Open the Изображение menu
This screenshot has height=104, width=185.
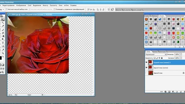pyautogui.click(x=21, y=5)
